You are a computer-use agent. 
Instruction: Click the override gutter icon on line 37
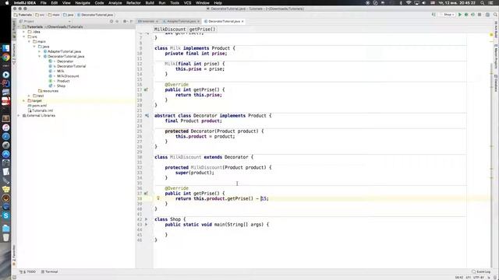click(x=146, y=194)
